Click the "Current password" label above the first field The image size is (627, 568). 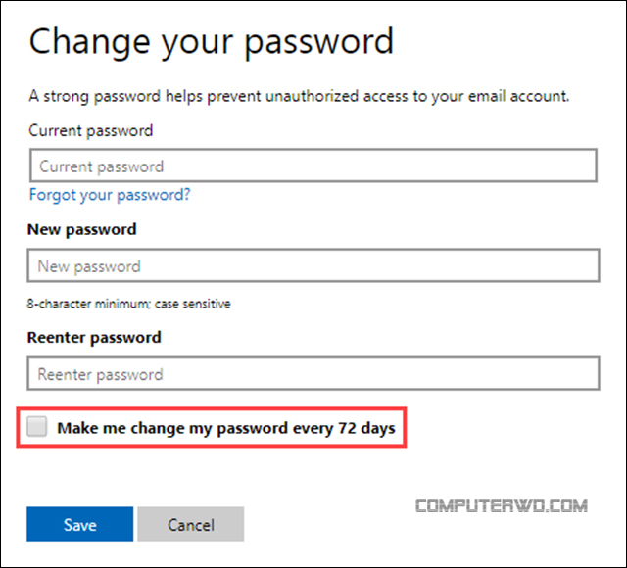coord(91,129)
